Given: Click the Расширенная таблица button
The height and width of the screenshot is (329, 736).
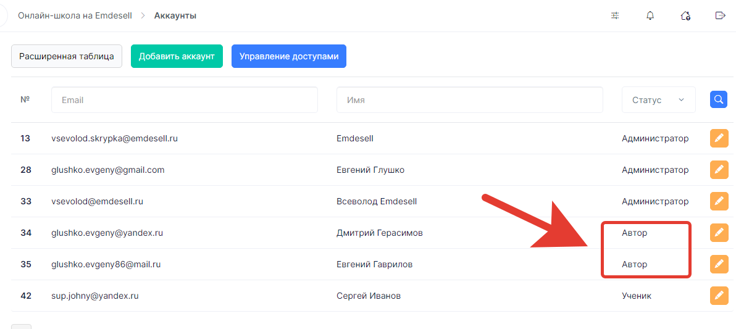Looking at the screenshot, I should 67,56.
